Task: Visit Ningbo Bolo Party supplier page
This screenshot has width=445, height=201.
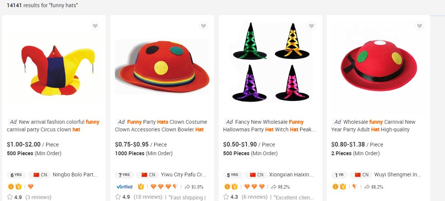Action: [75, 175]
